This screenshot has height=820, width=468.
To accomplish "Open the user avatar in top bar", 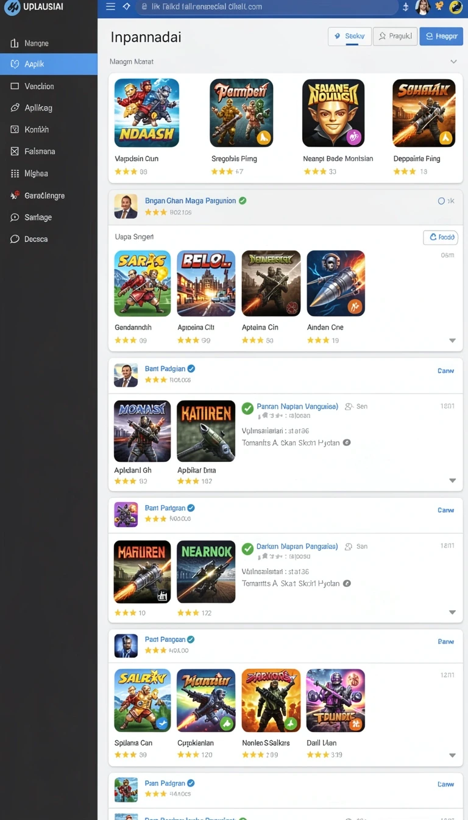I will [x=422, y=7].
